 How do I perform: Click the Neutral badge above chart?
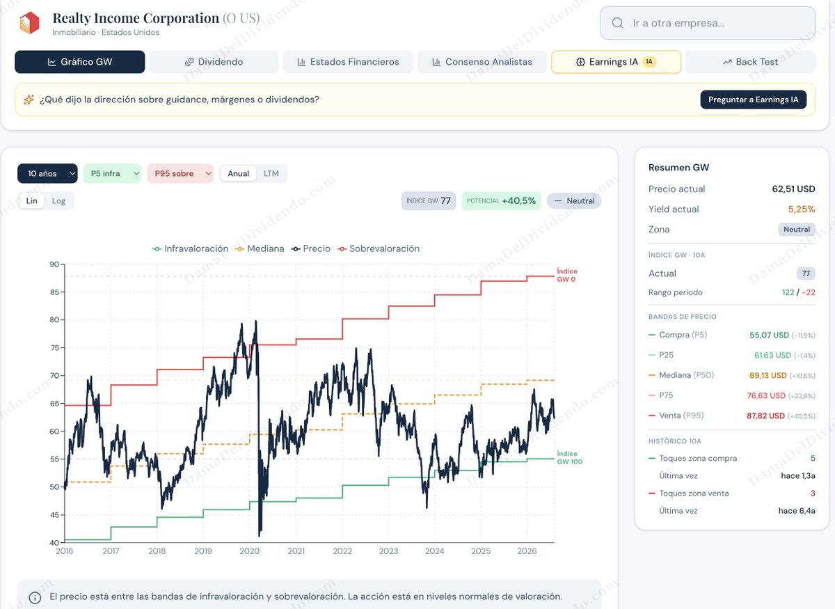tap(574, 200)
